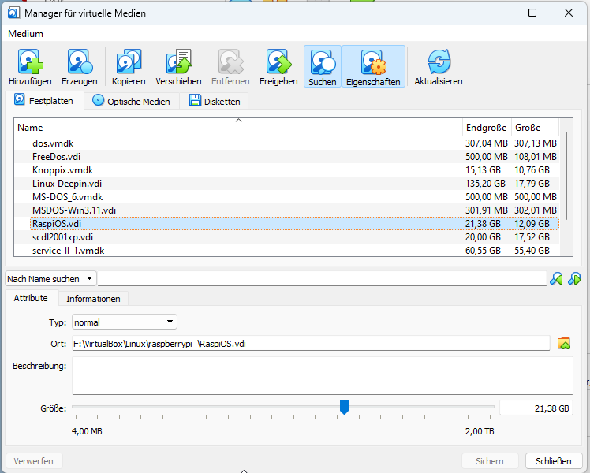590x473 pixels.
Task: Sort by the Größe column header
Action: [535, 128]
